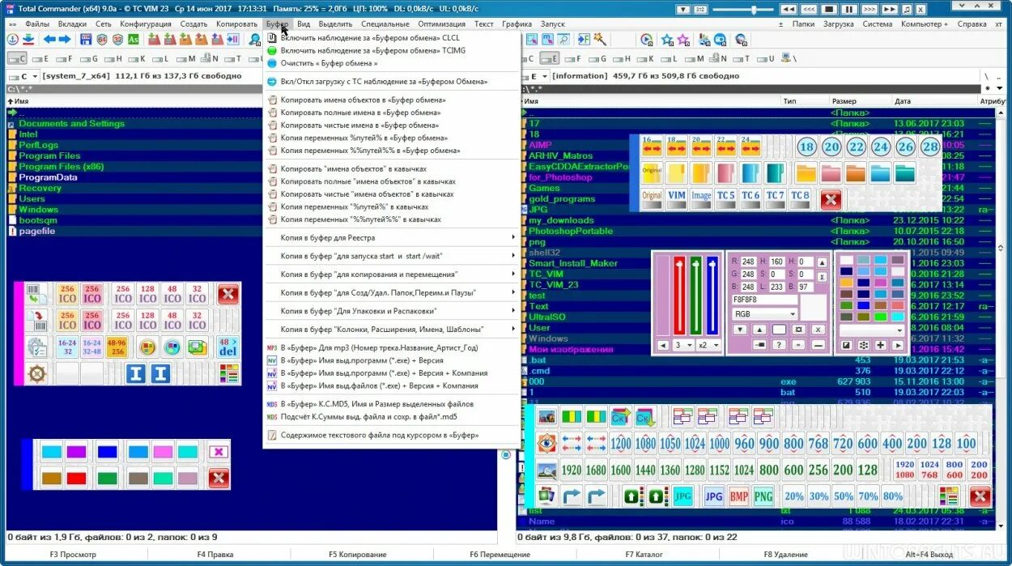Click the blue channel slider
The width and height of the screenshot is (1012, 566).
[712, 296]
